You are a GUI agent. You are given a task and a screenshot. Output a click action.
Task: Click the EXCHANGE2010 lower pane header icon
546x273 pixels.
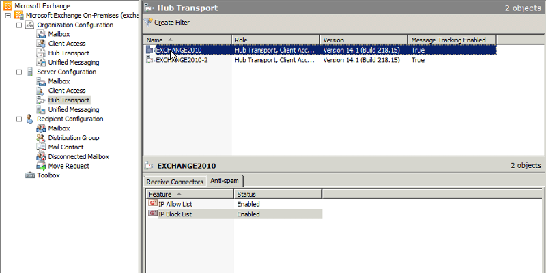(149, 165)
